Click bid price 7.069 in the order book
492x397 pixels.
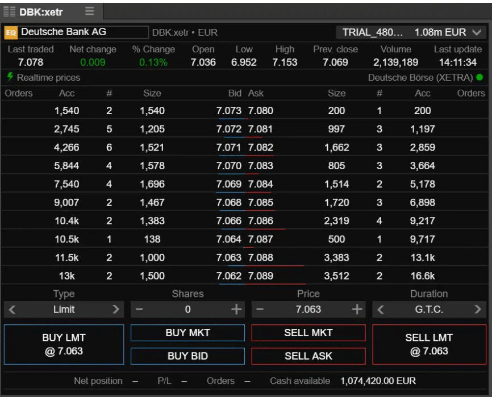[229, 184]
